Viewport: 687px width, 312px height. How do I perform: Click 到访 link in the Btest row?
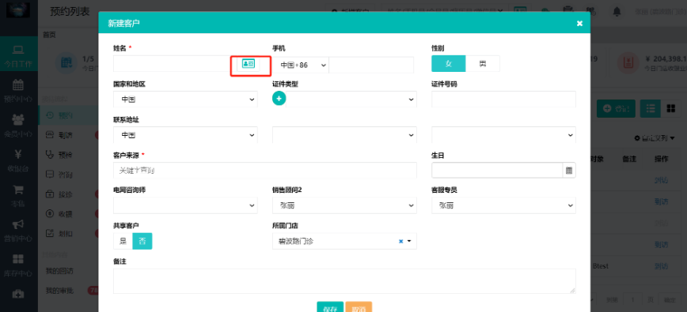pos(661,266)
